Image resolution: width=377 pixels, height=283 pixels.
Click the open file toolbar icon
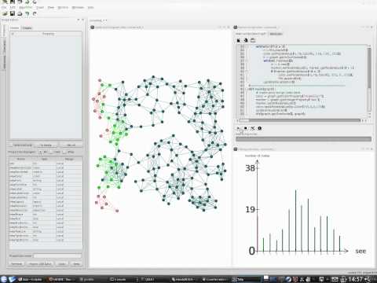(x=5, y=13)
